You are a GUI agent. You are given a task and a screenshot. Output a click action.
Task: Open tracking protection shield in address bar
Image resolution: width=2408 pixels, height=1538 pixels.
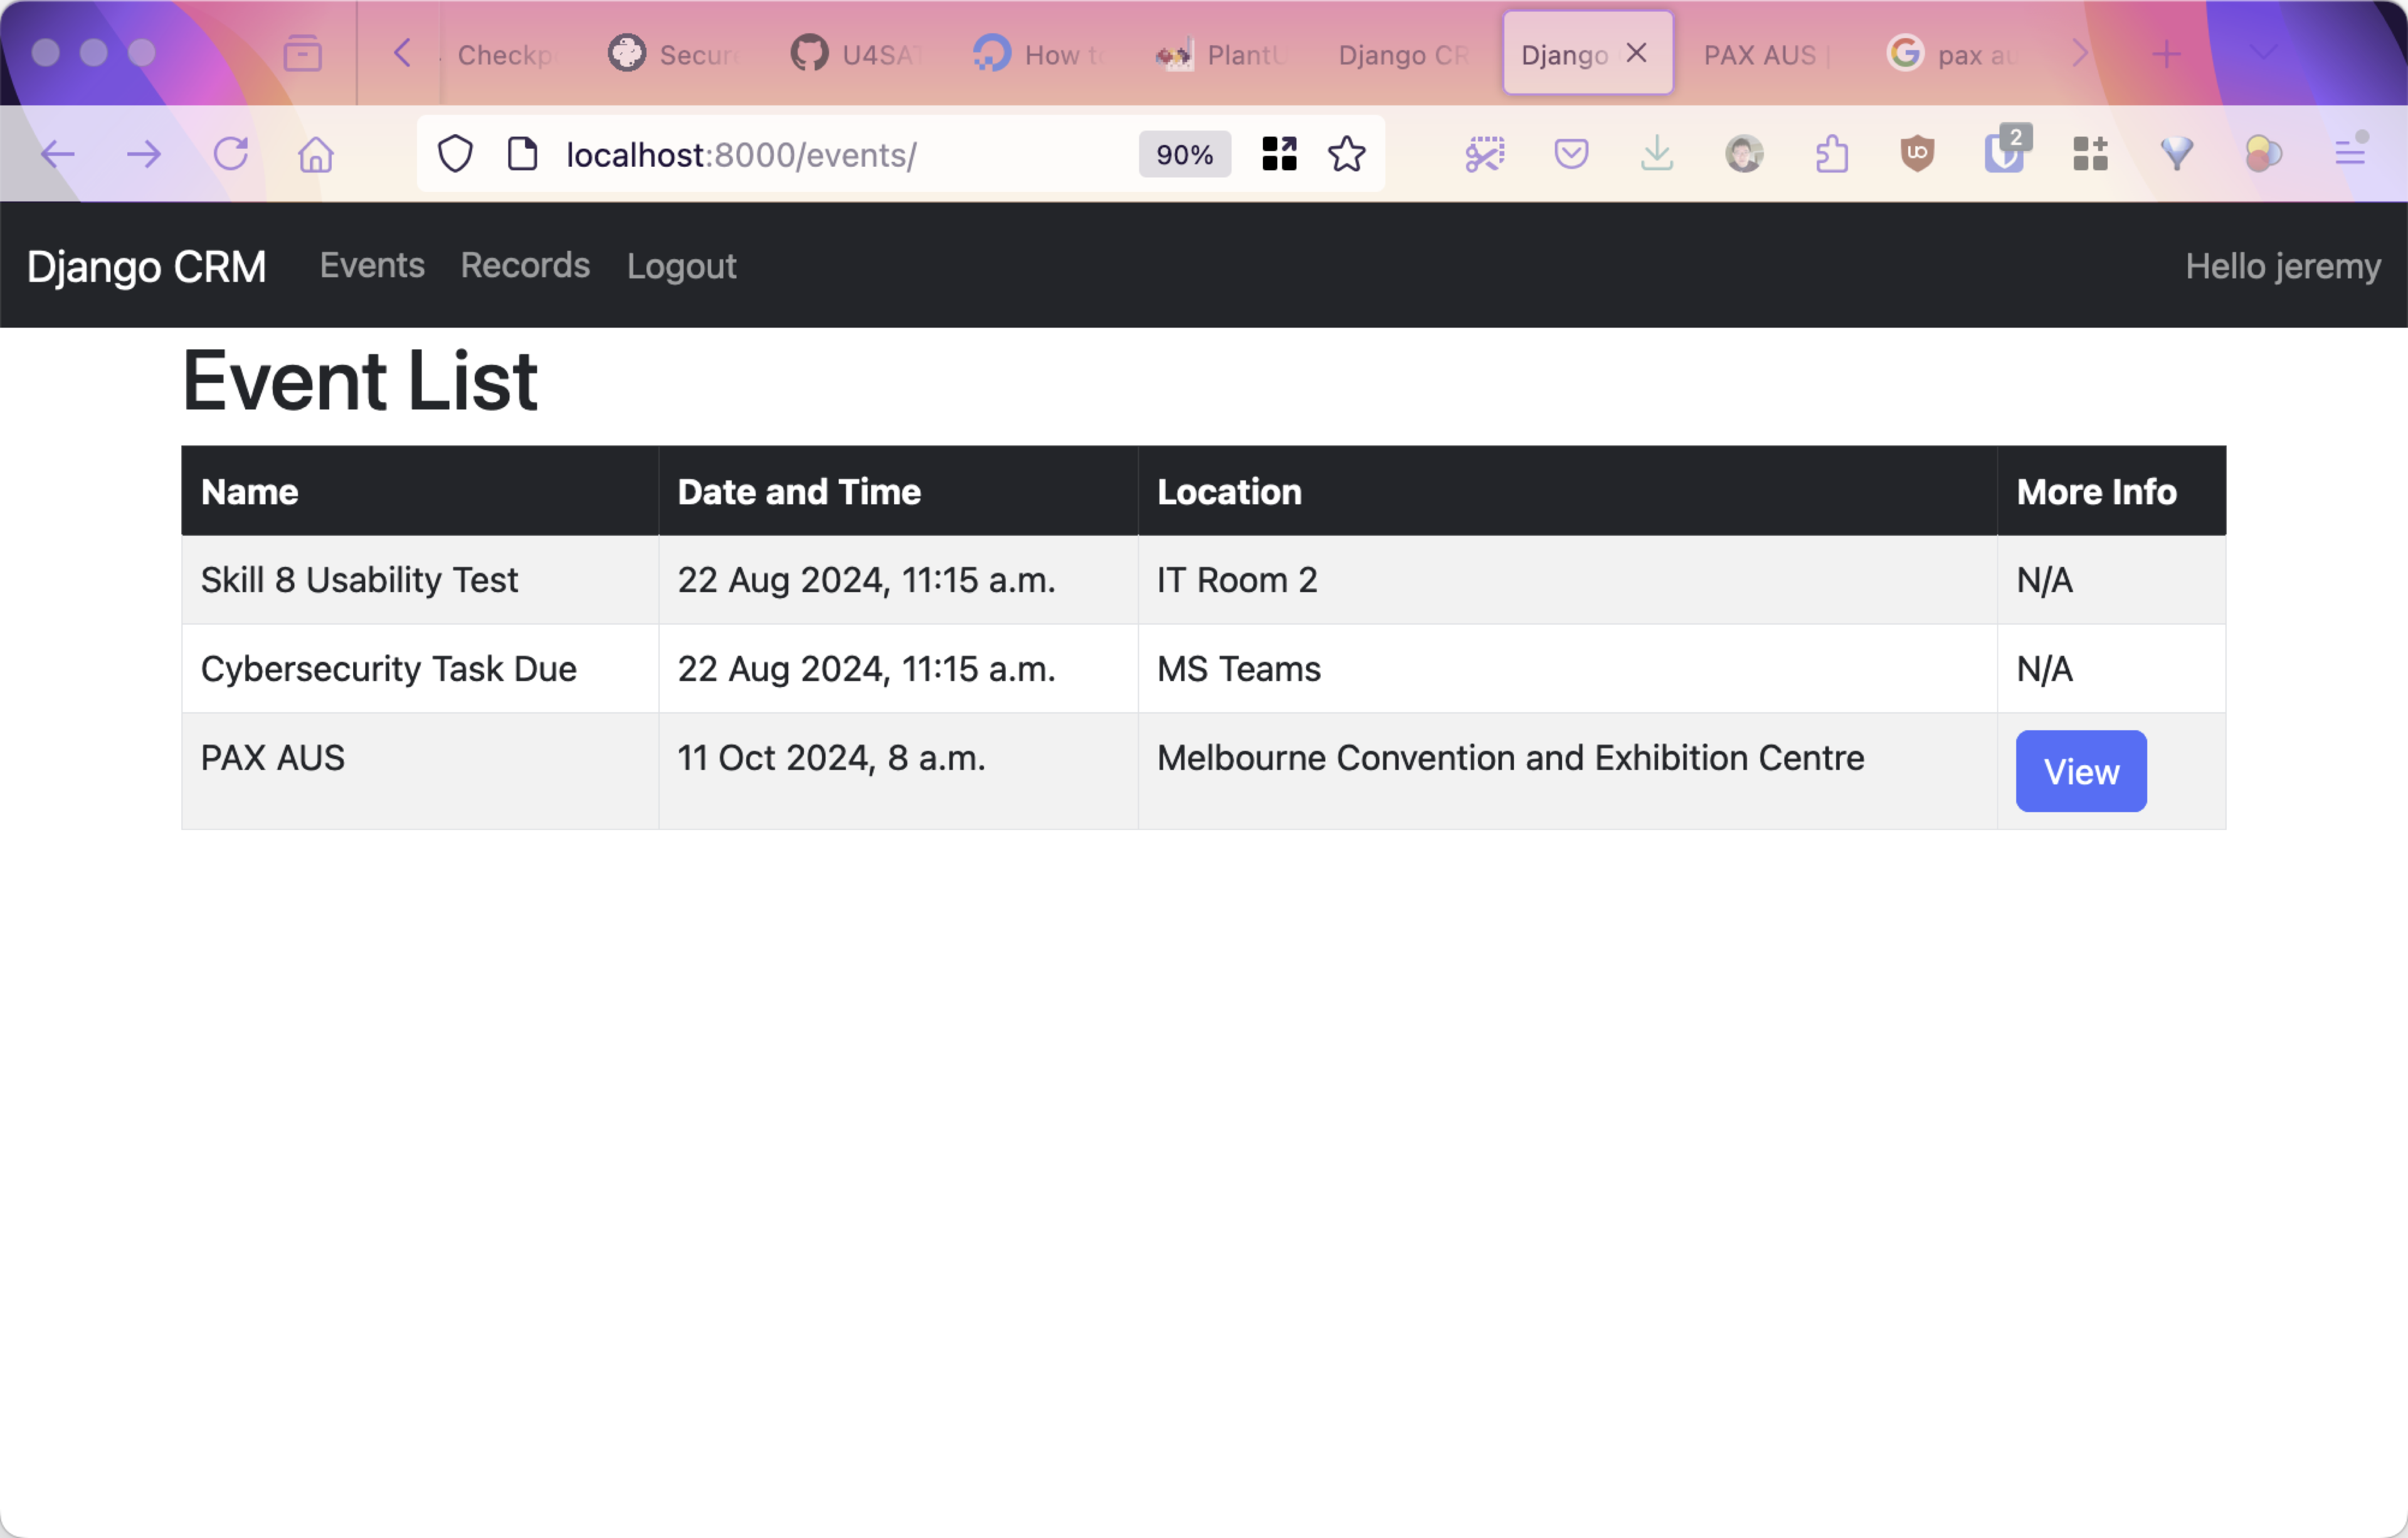[455, 154]
